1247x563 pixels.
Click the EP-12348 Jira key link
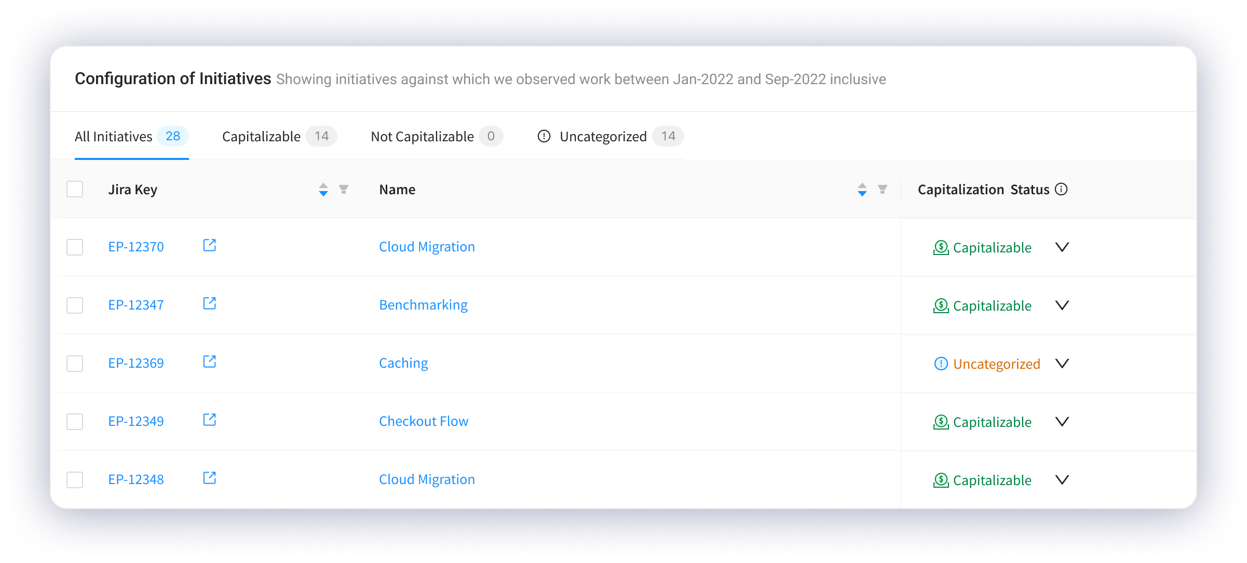135,479
